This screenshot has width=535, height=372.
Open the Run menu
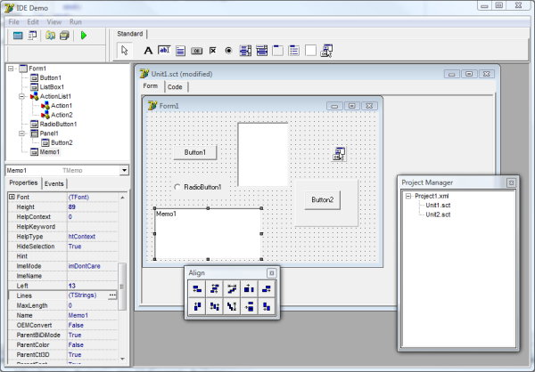click(x=76, y=20)
